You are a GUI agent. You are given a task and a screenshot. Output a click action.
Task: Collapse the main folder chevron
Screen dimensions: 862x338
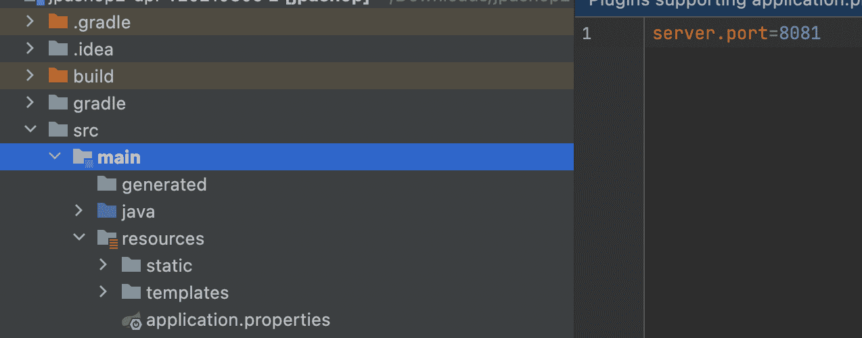55,158
